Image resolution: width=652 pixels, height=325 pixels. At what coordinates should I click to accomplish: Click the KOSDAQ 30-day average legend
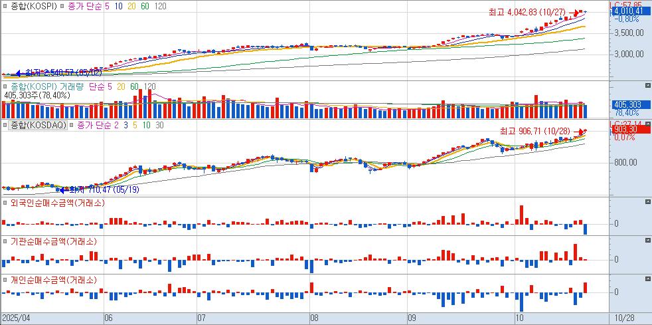(x=159, y=125)
